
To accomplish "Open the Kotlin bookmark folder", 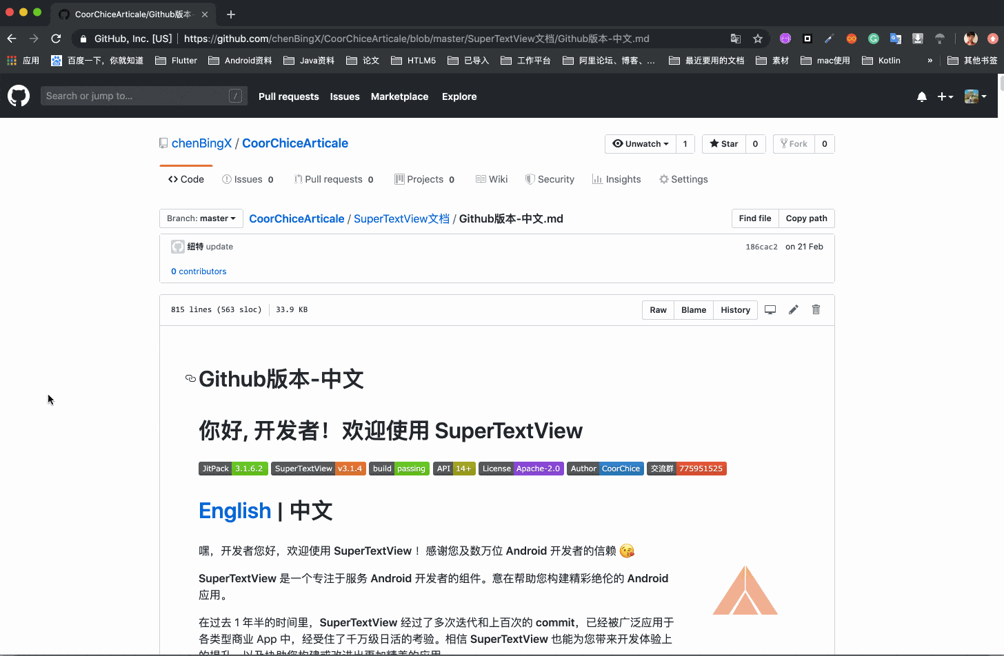I will (881, 61).
